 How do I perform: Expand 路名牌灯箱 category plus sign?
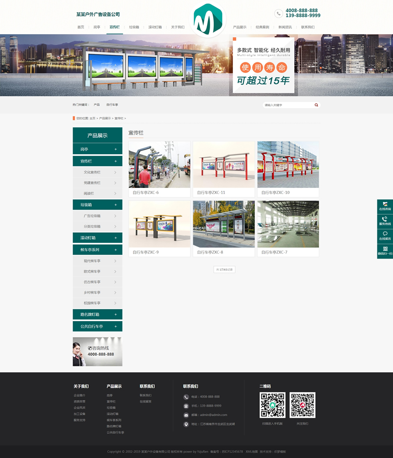click(115, 314)
